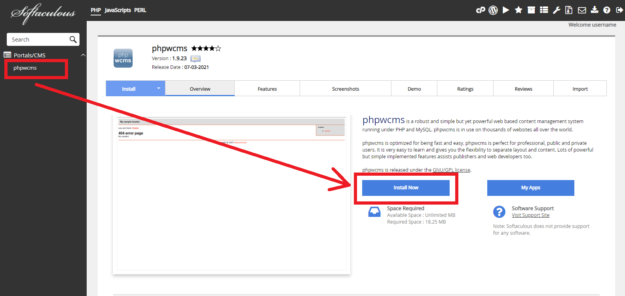Open the Reviews tab

click(524, 89)
